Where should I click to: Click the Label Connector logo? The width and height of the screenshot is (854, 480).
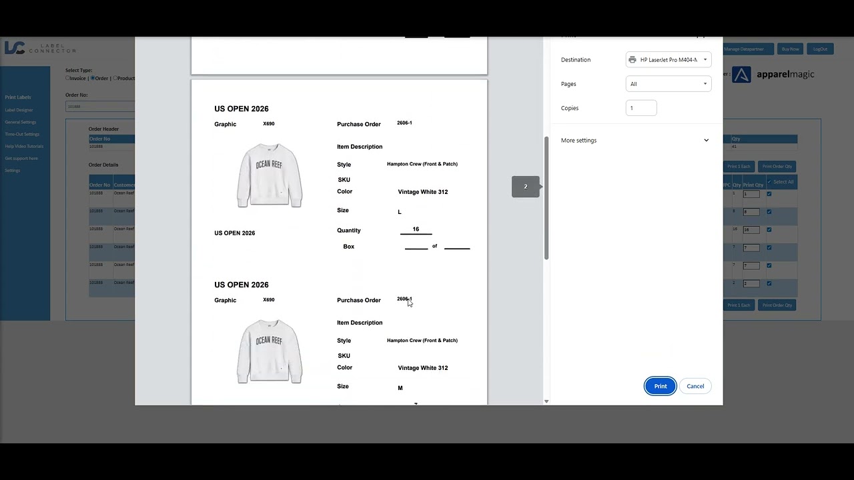tap(40, 48)
